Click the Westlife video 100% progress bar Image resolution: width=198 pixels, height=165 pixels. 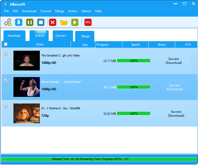pos(134,114)
